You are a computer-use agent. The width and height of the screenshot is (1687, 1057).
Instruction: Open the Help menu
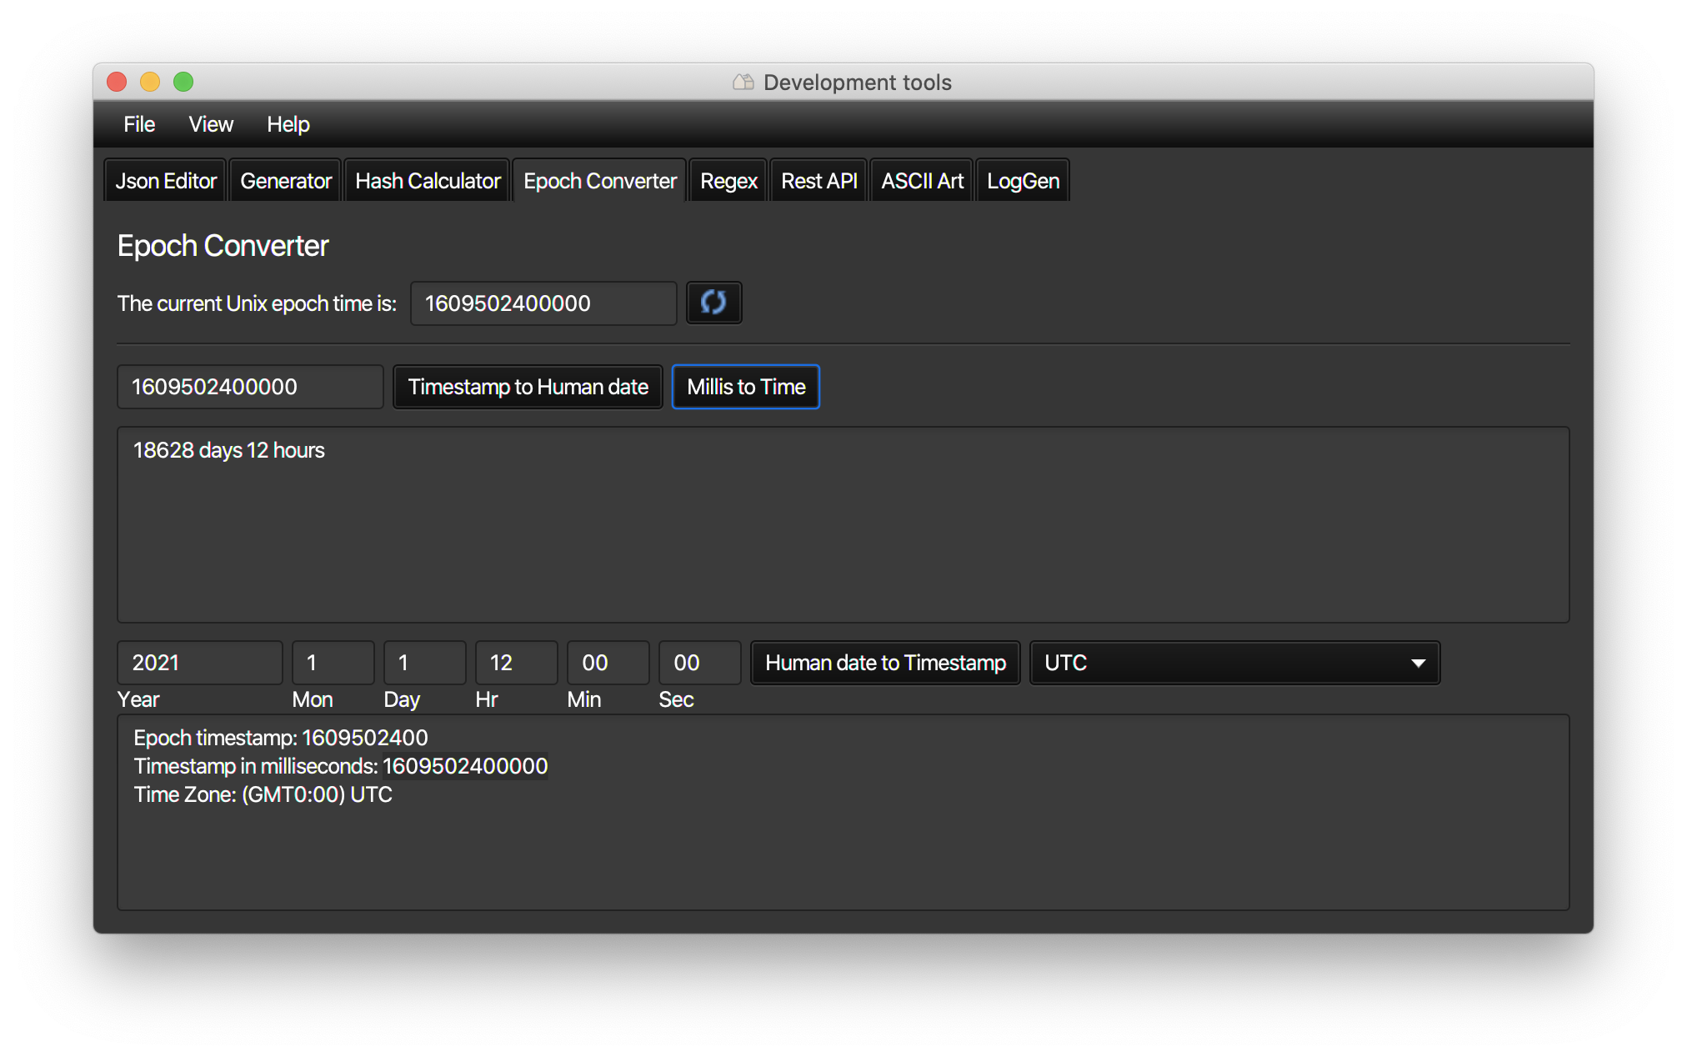288,124
